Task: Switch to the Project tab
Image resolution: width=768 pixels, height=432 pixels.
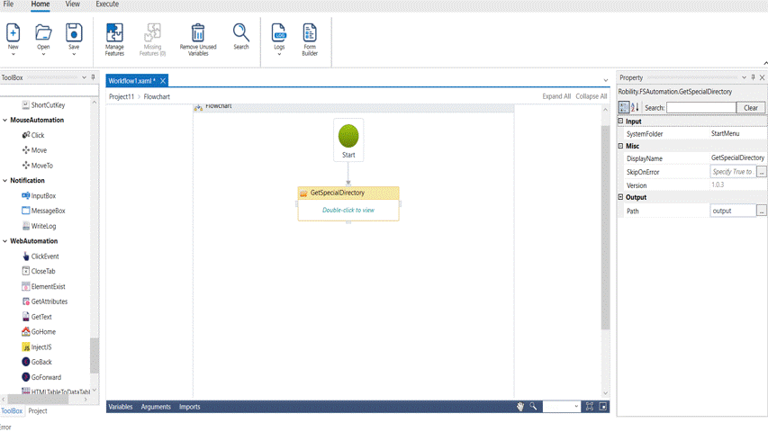Action: click(38, 410)
